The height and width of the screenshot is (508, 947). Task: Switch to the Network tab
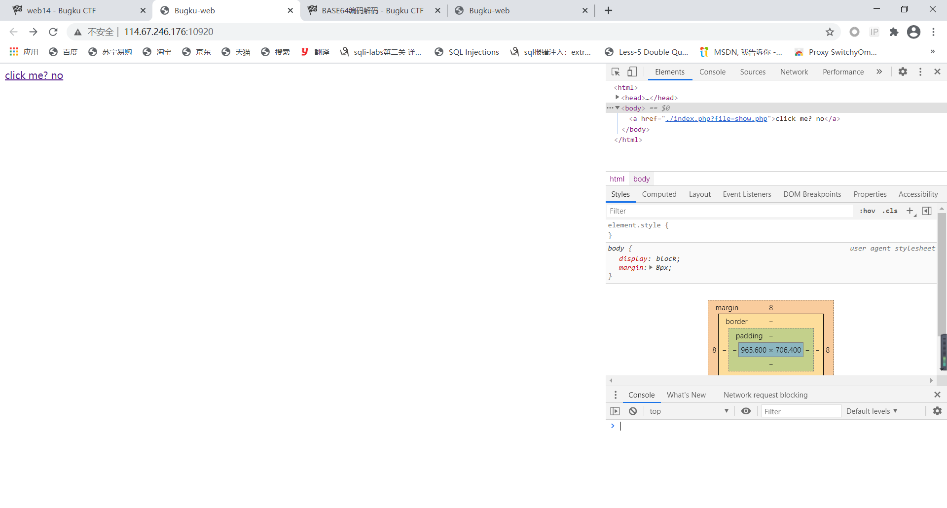click(x=794, y=72)
